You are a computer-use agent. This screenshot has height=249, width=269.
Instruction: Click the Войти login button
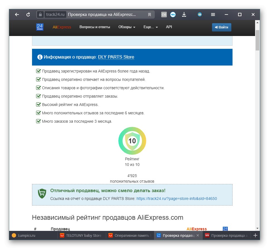pyautogui.click(x=221, y=27)
